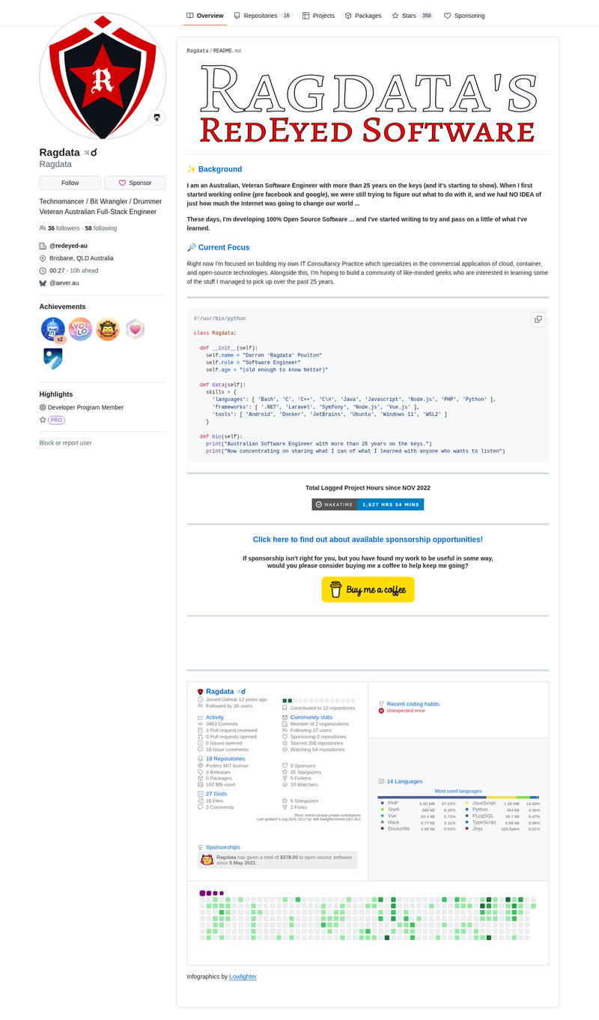Viewport: 599px width, 1020px height.
Task: Open the 58 following link
Action: point(101,228)
